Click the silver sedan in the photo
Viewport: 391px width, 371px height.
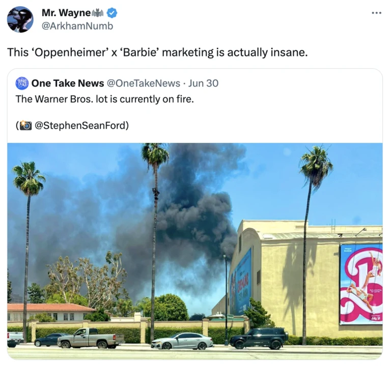pos(182,341)
